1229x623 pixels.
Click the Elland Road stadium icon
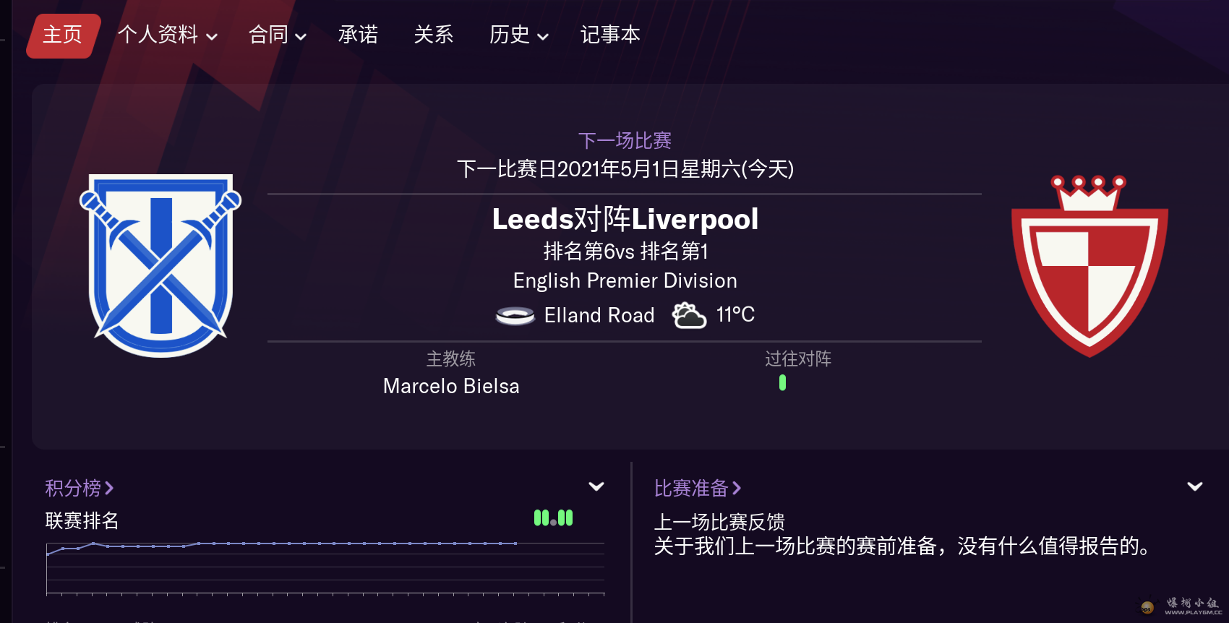pos(515,316)
